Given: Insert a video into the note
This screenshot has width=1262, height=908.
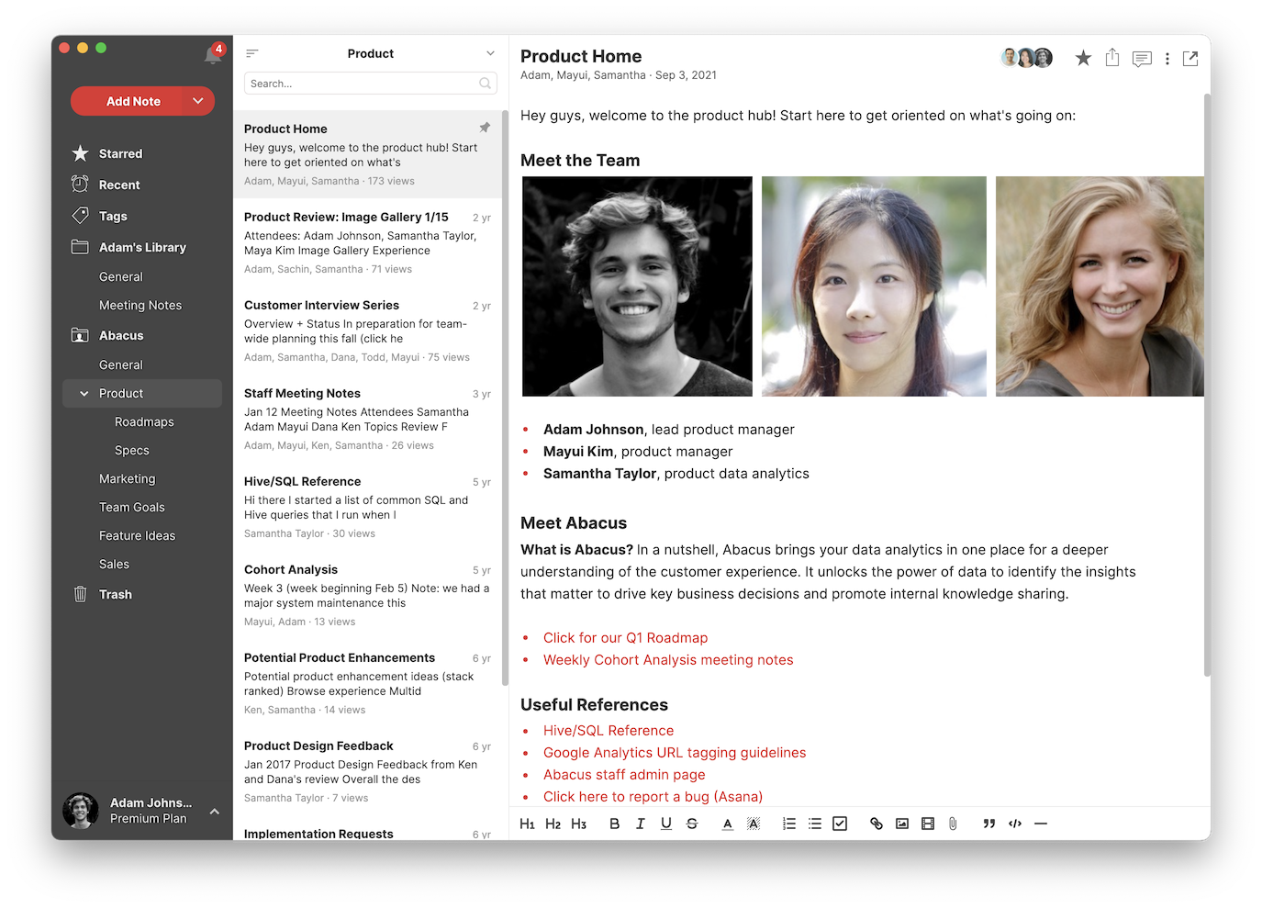Looking at the screenshot, I should click(928, 824).
